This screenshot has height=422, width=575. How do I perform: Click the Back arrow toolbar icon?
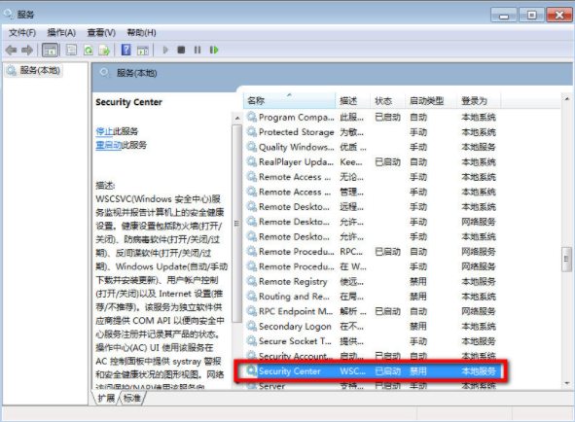click(x=11, y=50)
